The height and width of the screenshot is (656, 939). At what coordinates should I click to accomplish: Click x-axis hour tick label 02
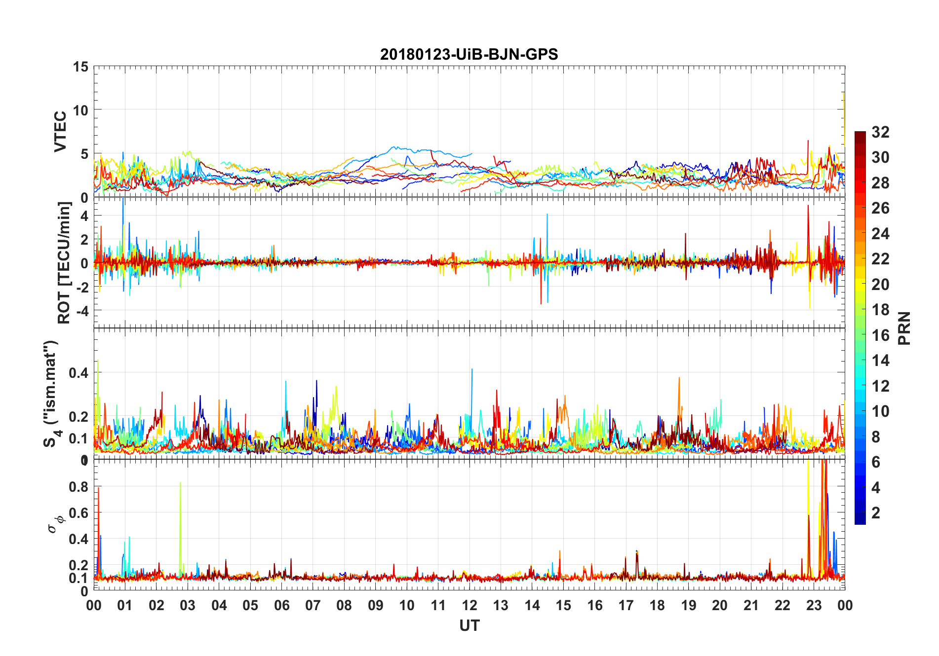click(156, 605)
